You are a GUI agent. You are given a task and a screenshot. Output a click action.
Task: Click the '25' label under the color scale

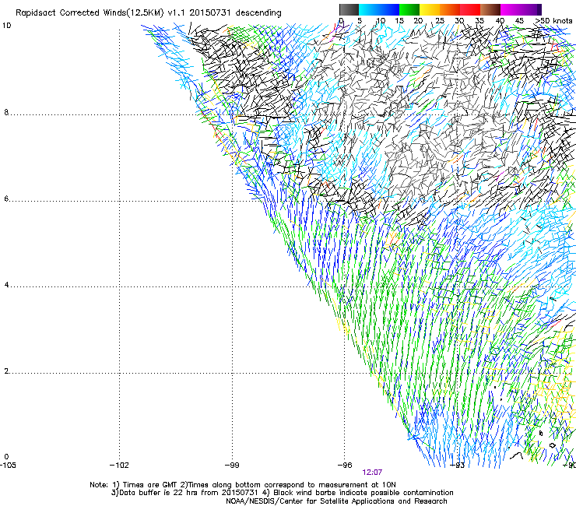pos(439,21)
